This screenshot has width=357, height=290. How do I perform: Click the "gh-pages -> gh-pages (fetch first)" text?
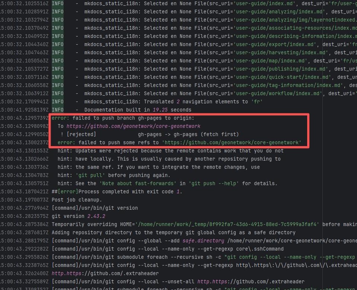click(188, 135)
